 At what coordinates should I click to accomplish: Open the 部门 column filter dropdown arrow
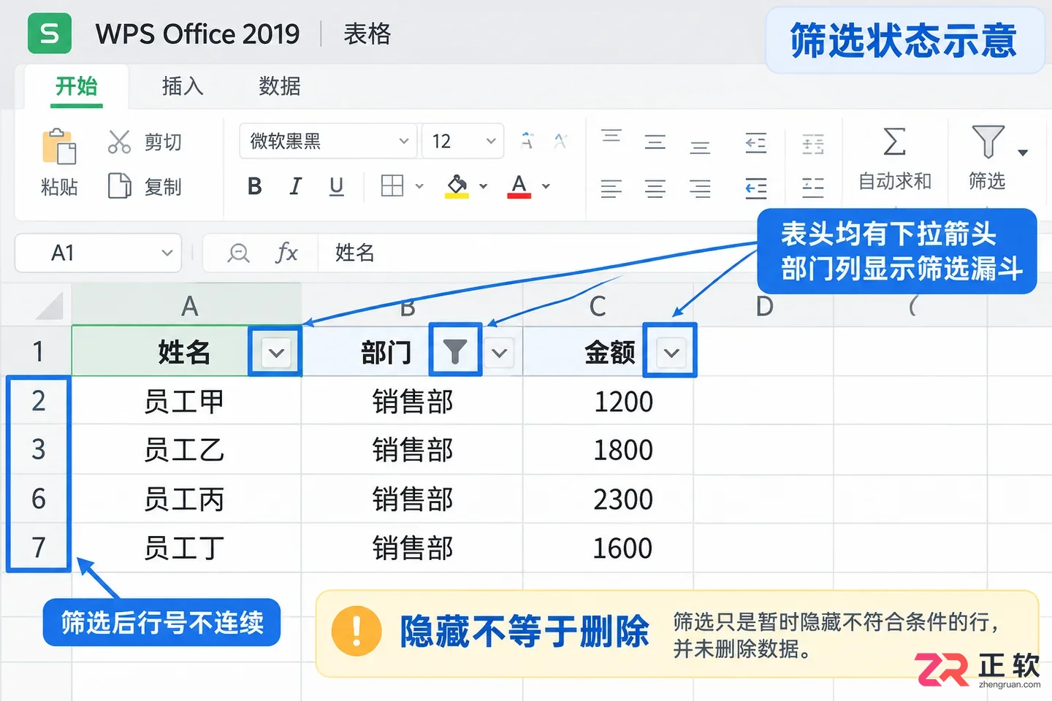point(500,353)
